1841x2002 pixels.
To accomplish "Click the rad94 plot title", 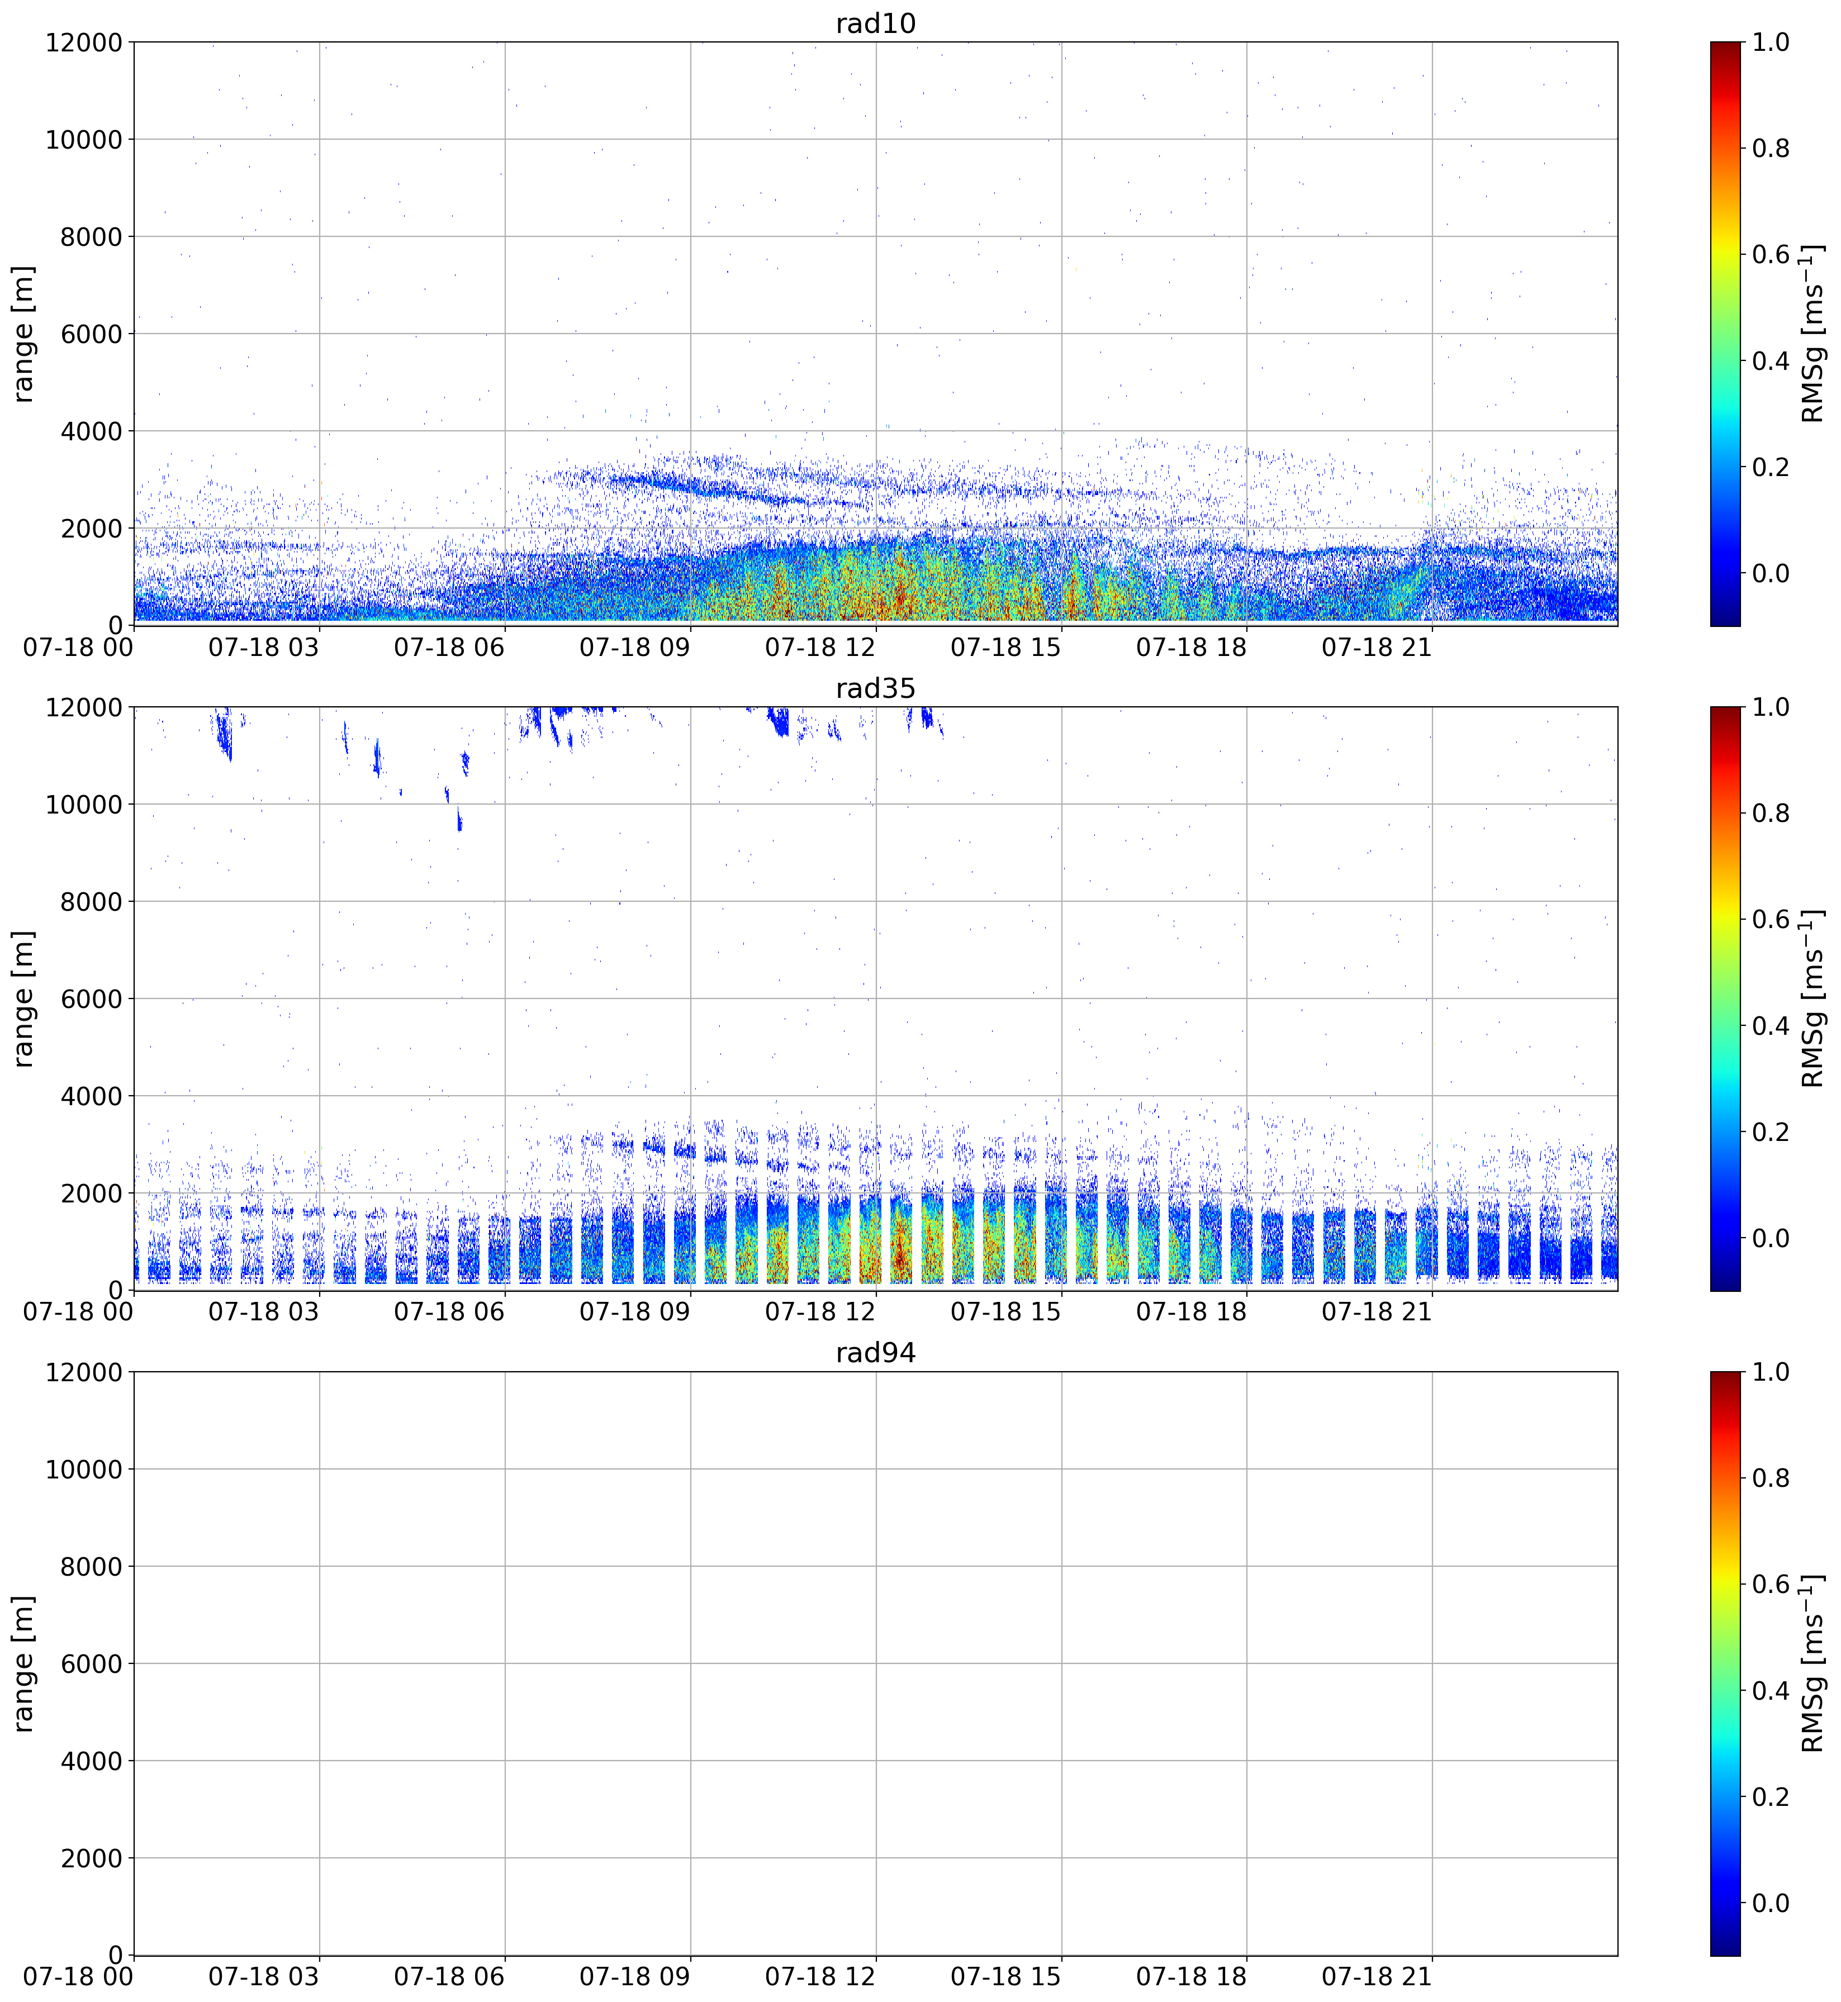I will 875,1354.
